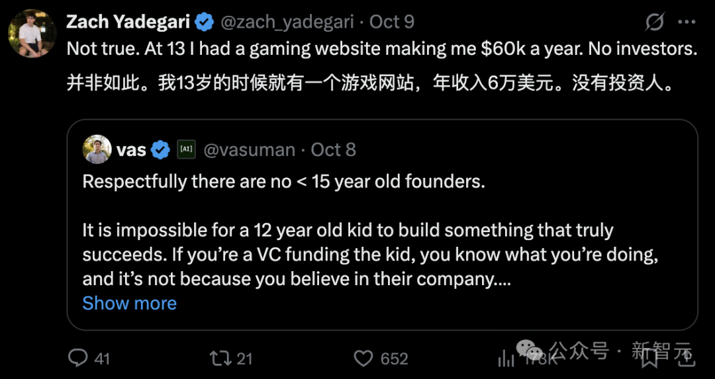The width and height of the screenshot is (715, 379).
Task: Click Zach Yadegari's blue verified badge
Action: 203,22
